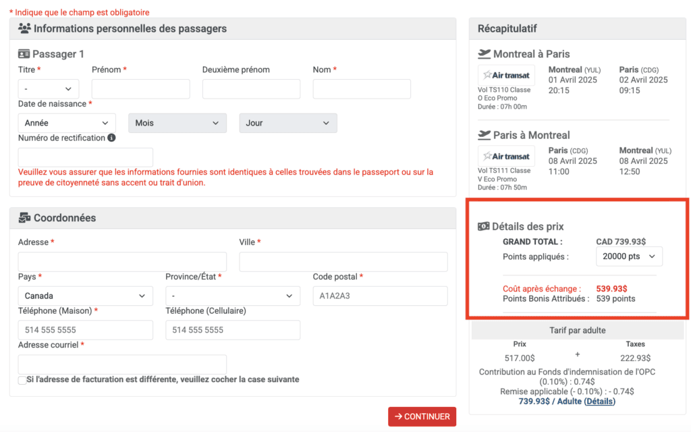Screen dimensions: 691x432
Task: Click the money icon beside Détails des prix
Action: click(483, 227)
